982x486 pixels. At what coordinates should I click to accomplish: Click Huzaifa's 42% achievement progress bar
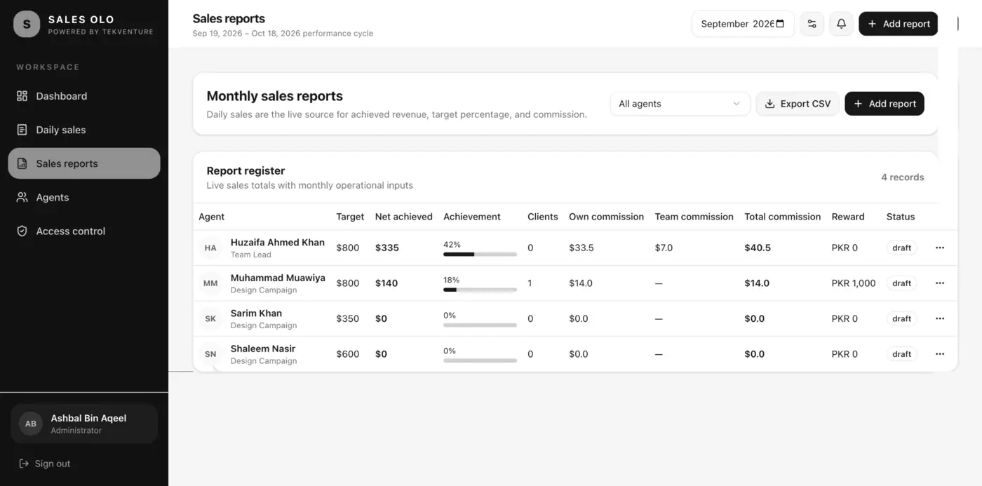(480, 255)
